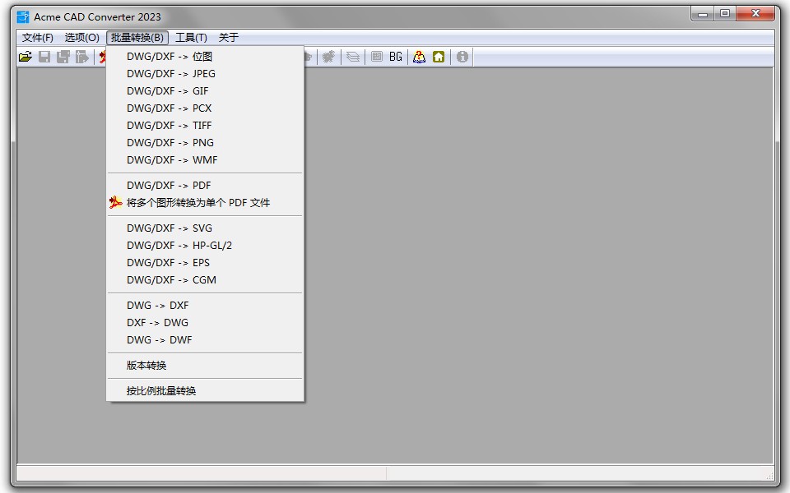Select DWG/DXF -> JPEG batch conversion
The image size is (790, 493).
[x=171, y=74]
